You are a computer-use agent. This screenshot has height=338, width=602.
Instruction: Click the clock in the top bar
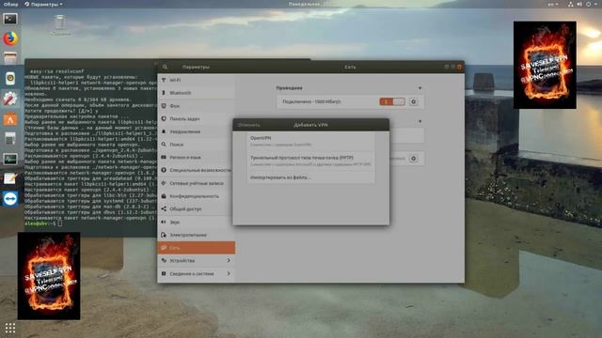(x=309, y=4)
